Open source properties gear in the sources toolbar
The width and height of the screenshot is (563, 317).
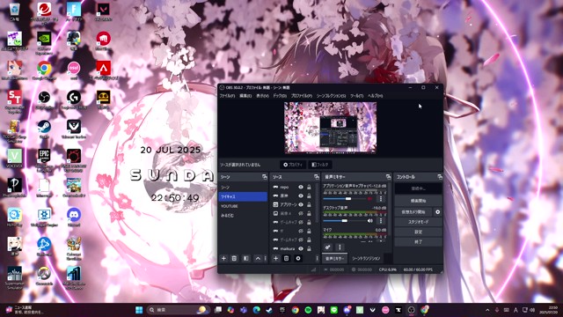pyautogui.click(x=298, y=258)
